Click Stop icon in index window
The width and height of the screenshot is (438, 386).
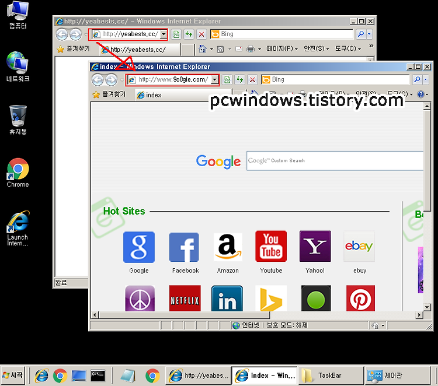point(252,80)
